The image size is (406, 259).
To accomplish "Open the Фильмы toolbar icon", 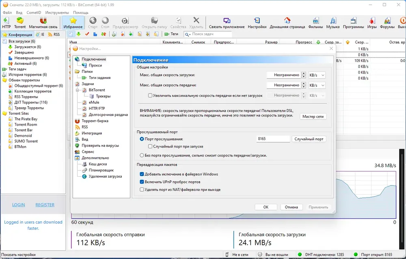I will [x=315, y=20].
